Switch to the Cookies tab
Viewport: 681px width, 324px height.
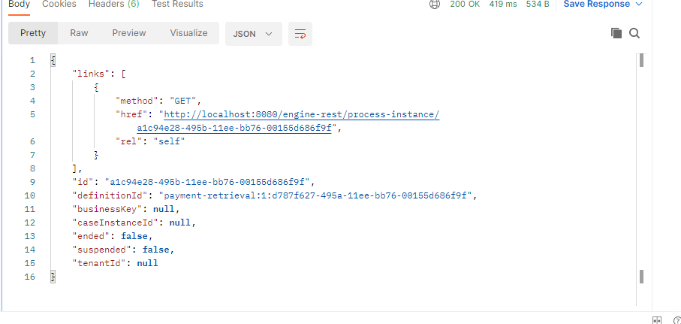pos(58,4)
